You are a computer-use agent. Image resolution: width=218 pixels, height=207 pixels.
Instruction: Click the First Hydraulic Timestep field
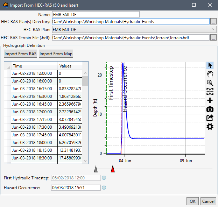[76, 178]
